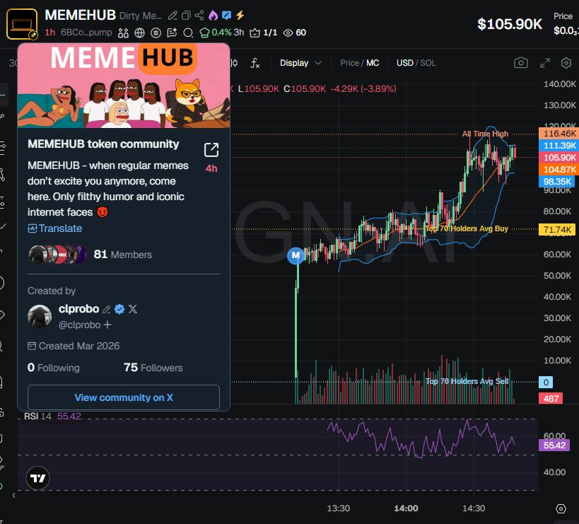Share MEMEHUB using the share icon
The width and height of the screenshot is (579, 524).
pyautogui.click(x=199, y=15)
